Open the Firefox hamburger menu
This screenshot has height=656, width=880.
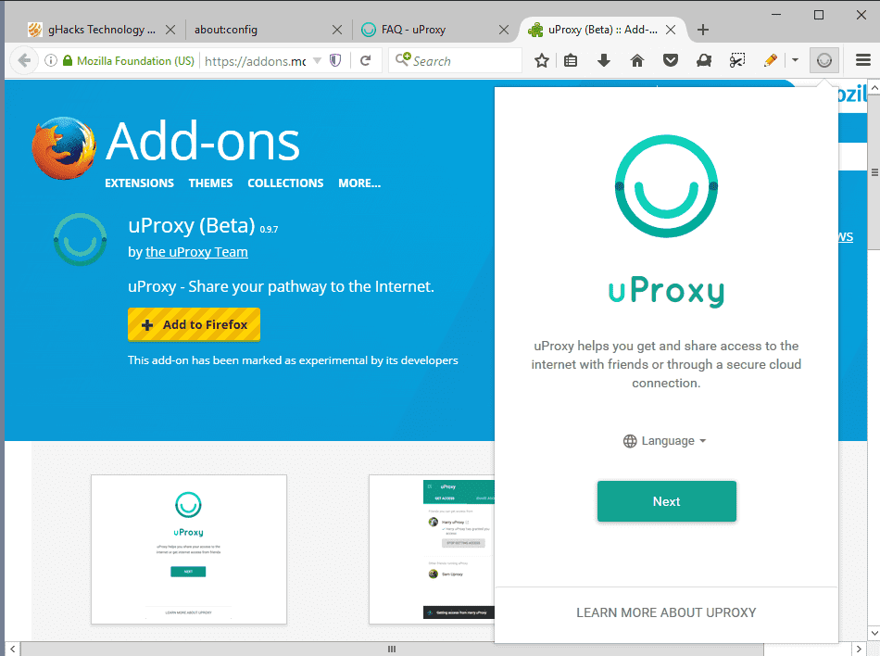pyautogui.click(x=863, y=60)
